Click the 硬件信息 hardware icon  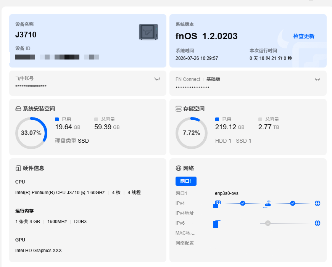pyautogui.click(x=18, y=168)
